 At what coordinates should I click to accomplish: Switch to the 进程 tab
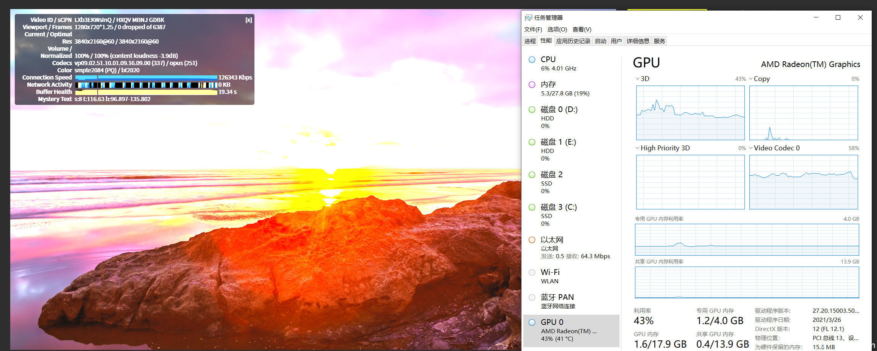pos(530,41)
